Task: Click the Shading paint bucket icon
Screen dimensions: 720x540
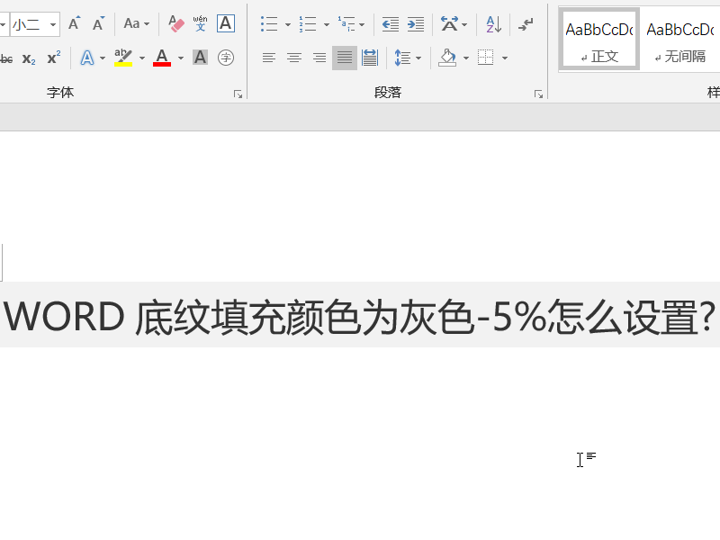Action: tap(447, 58)
